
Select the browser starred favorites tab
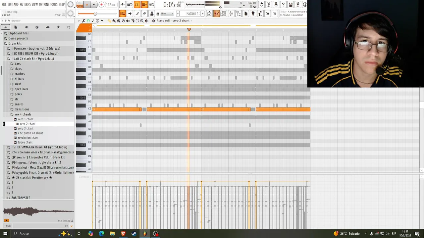point(58,27)
